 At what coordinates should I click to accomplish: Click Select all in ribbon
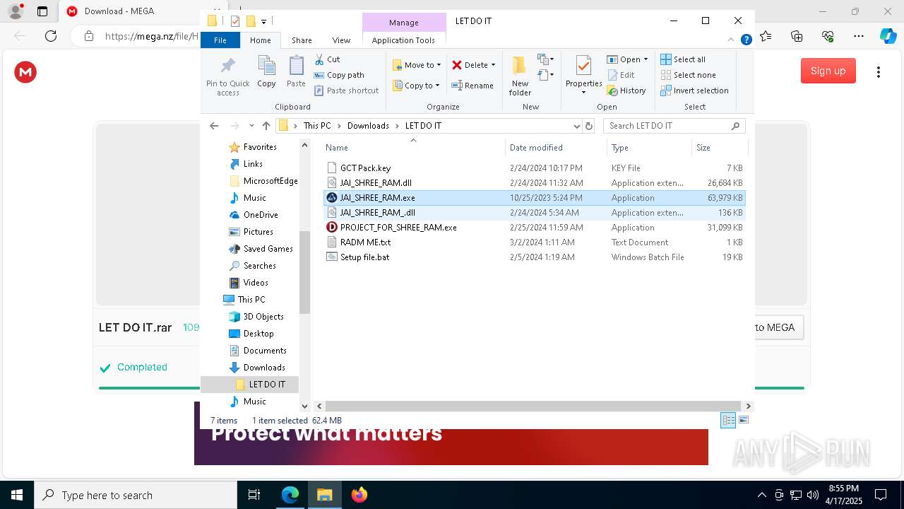[683, 59]
